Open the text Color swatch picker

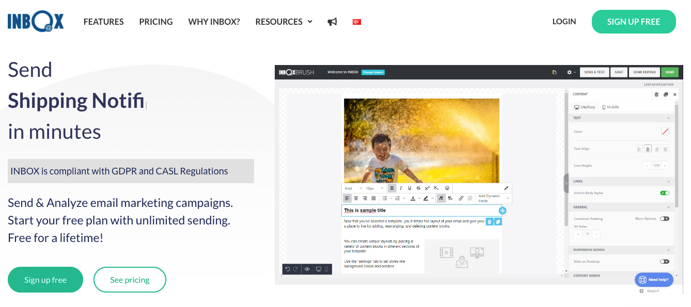[665, 132]
